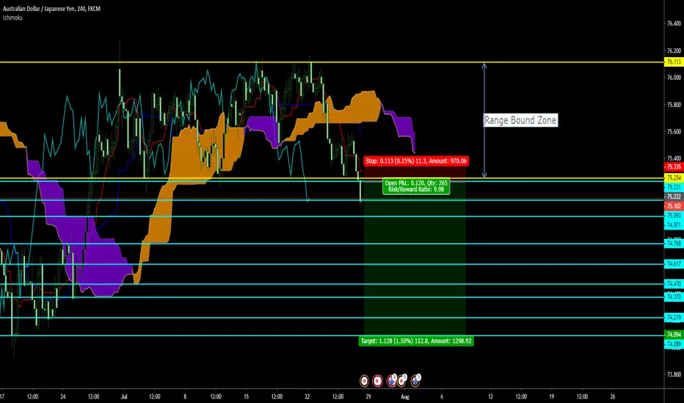Click the Aug date on time axis
Viewport: 684px width, 403px height.
[x=405, y=396]
